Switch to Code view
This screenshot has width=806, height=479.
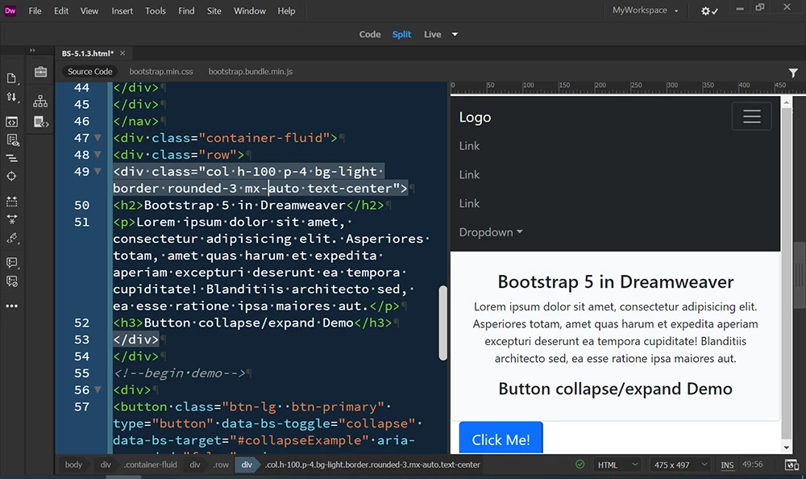[370, 35]
